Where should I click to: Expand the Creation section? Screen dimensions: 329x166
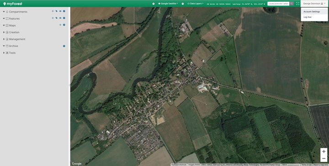point(4,32)
